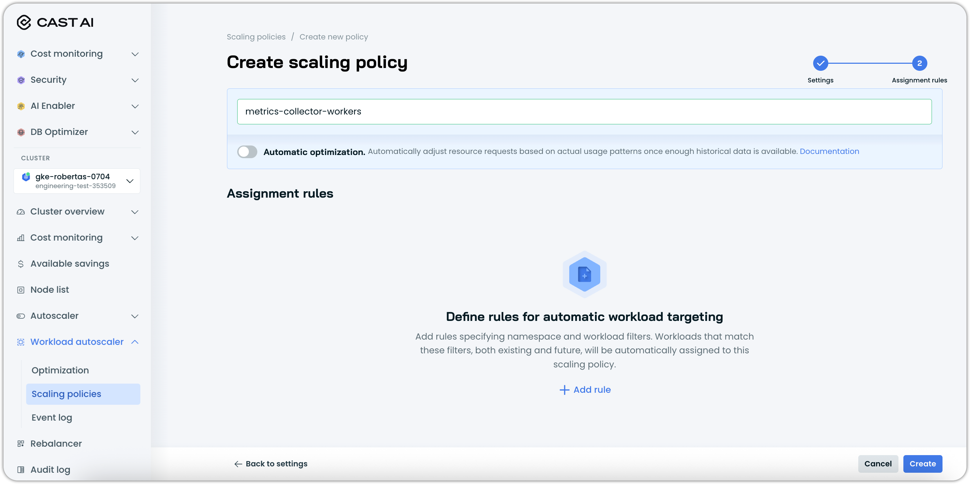Open the gke-robertas-0704 cluster dropdown
The image size is (970, 484).
[x=130, y=181]
